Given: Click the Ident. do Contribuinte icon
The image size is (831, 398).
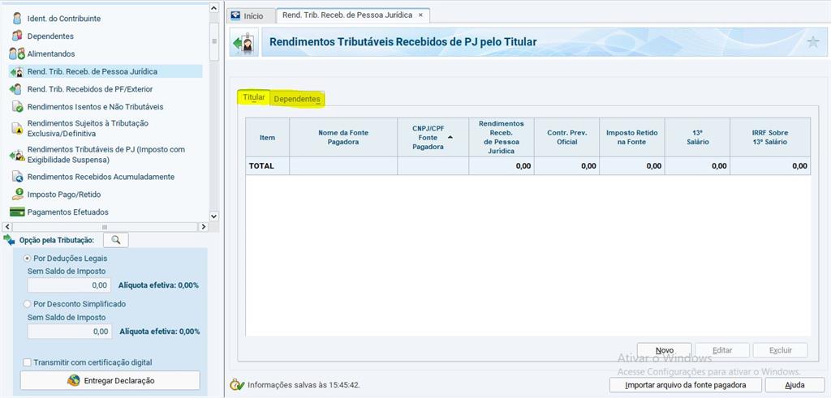Looking at the screenshot, I should click(x=18, y=19).
